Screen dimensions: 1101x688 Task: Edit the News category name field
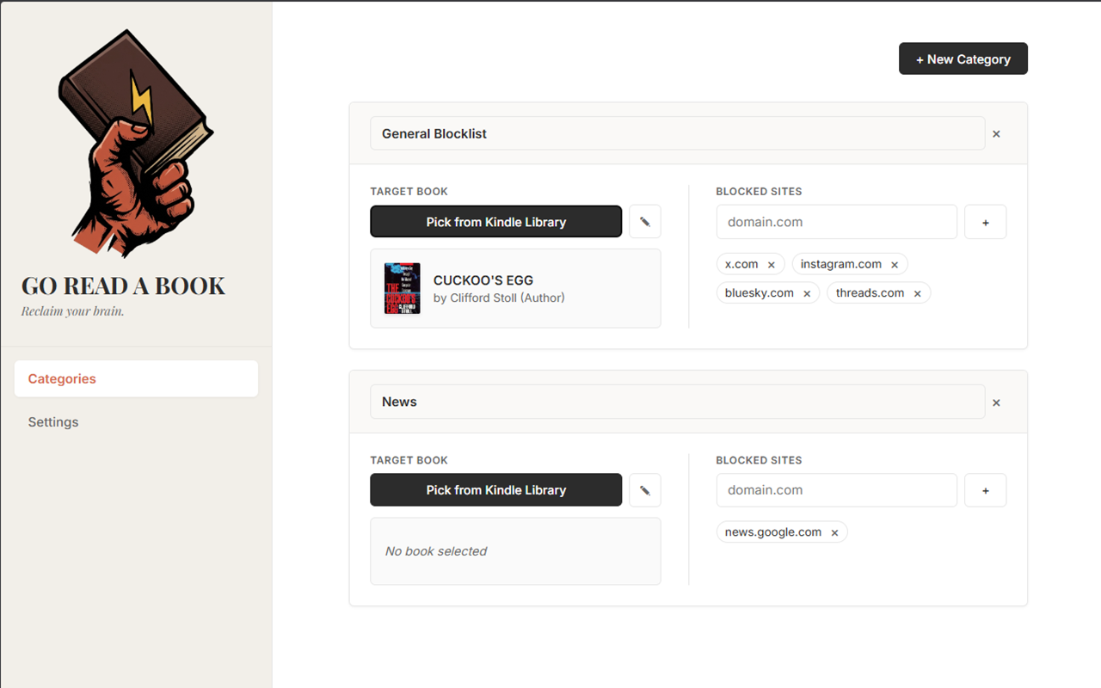tap(677, 402)
